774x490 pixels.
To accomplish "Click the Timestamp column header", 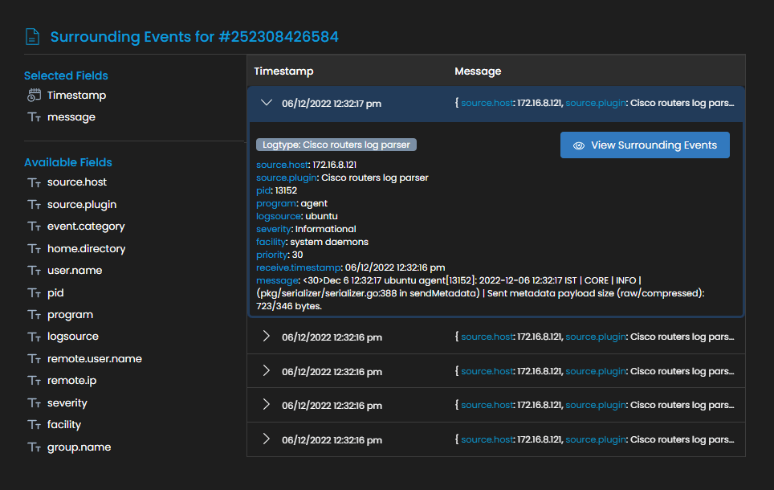I will coord(284,71).
